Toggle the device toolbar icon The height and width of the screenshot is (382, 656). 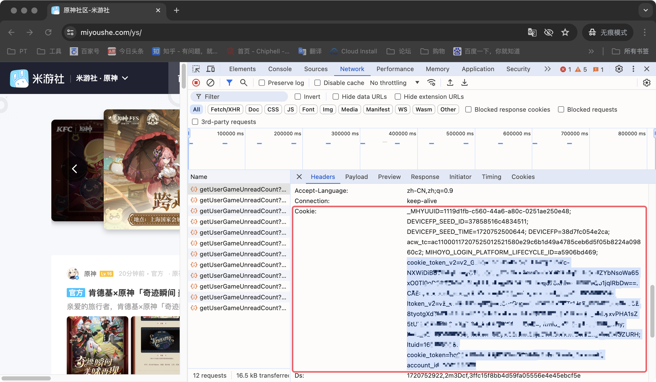click(x=211, y=69)
